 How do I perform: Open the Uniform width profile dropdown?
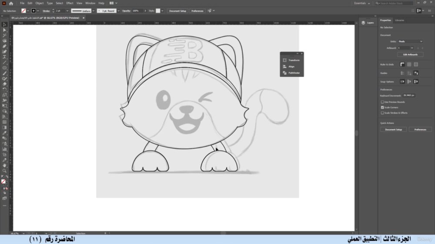coord(94,11)
